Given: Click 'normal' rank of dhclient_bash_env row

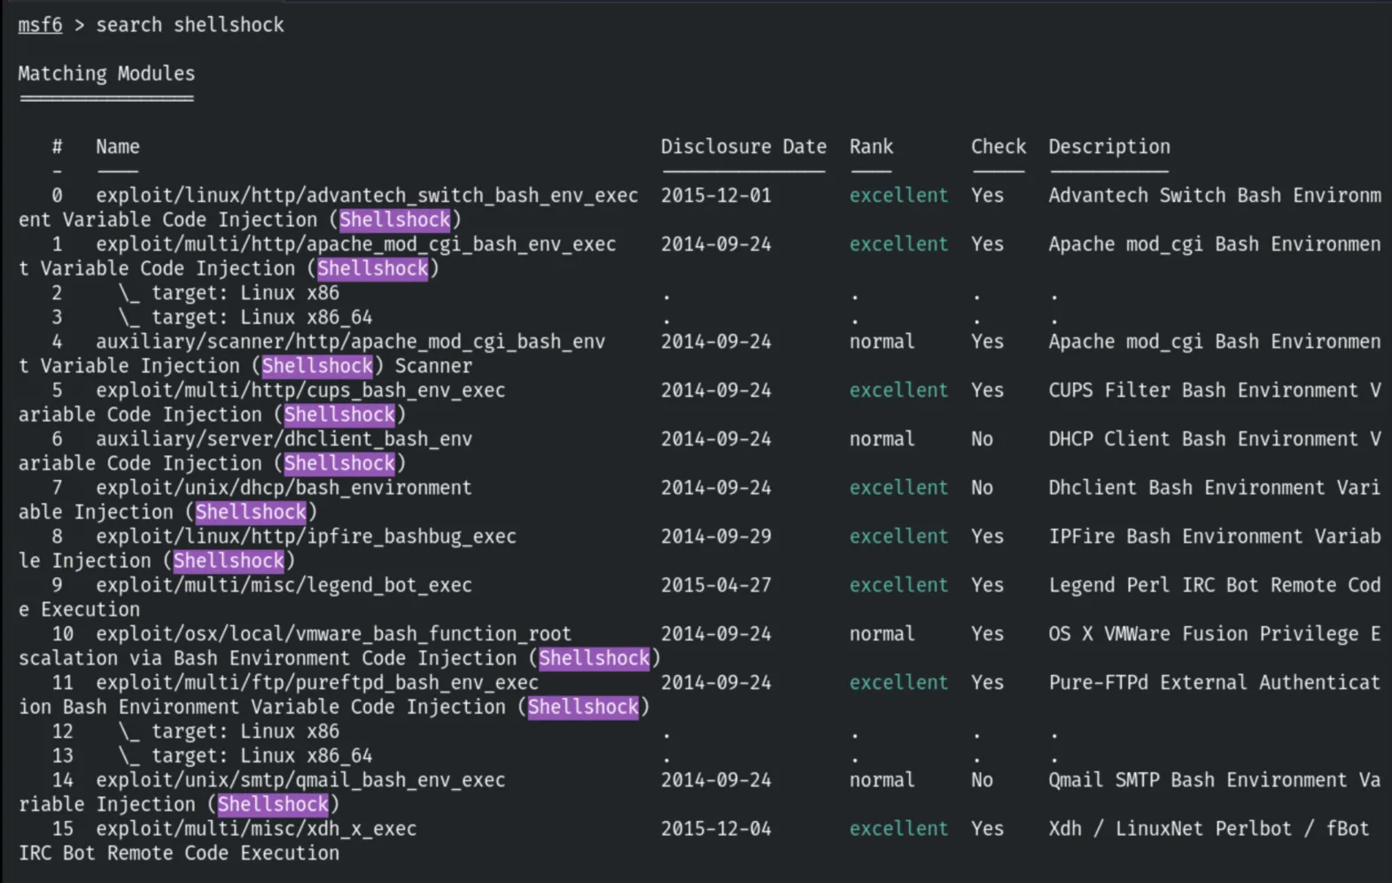Looking at the screenshot, I should click(x=882, y=439).
